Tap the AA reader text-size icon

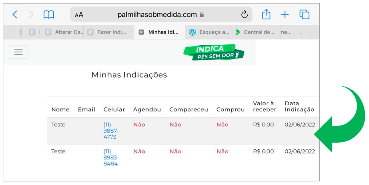(x=79, y=15)
